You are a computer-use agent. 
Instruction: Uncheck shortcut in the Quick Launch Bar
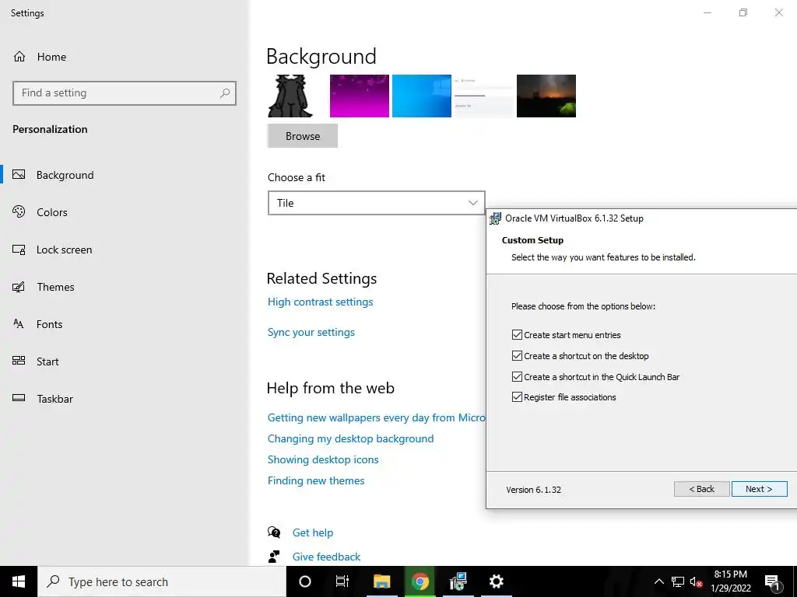click(x=517, y=376)
